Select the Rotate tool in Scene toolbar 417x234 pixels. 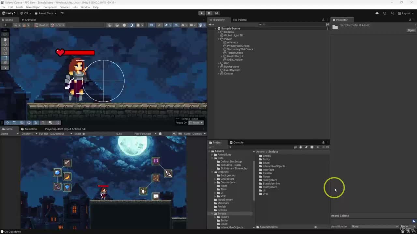pyautogui.click(x=5, y=48)
